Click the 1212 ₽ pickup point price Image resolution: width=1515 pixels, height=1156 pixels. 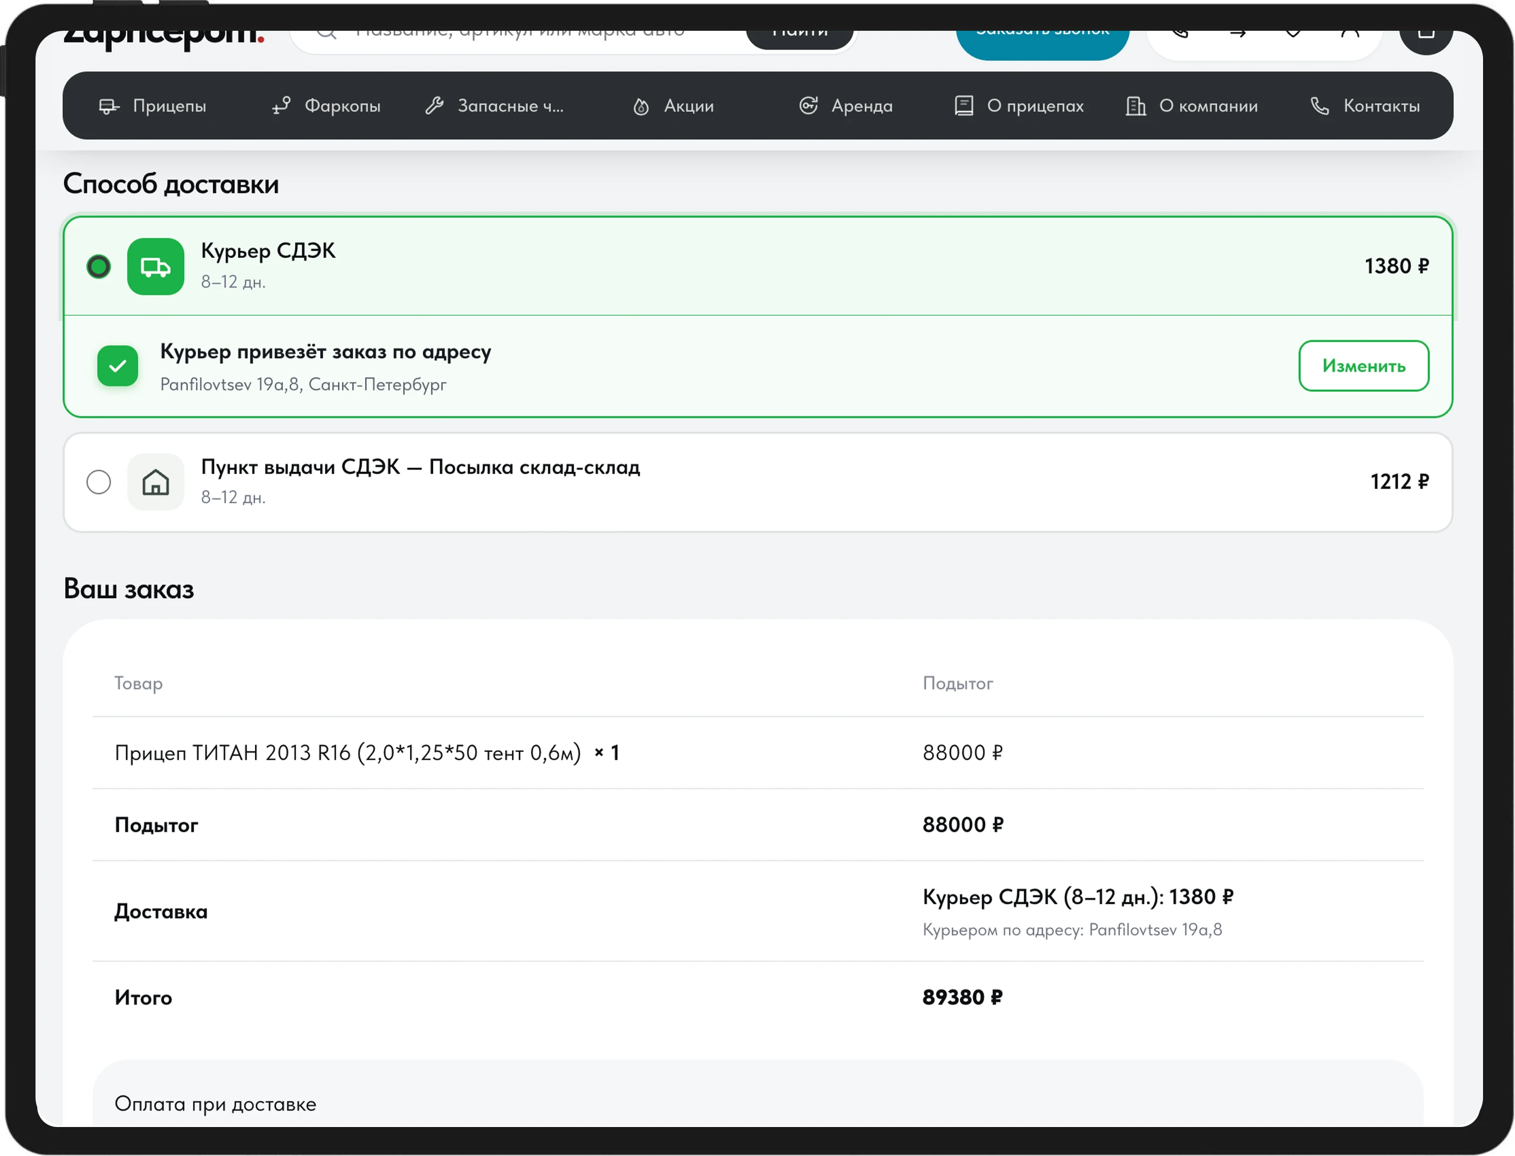pos(1400,482)
